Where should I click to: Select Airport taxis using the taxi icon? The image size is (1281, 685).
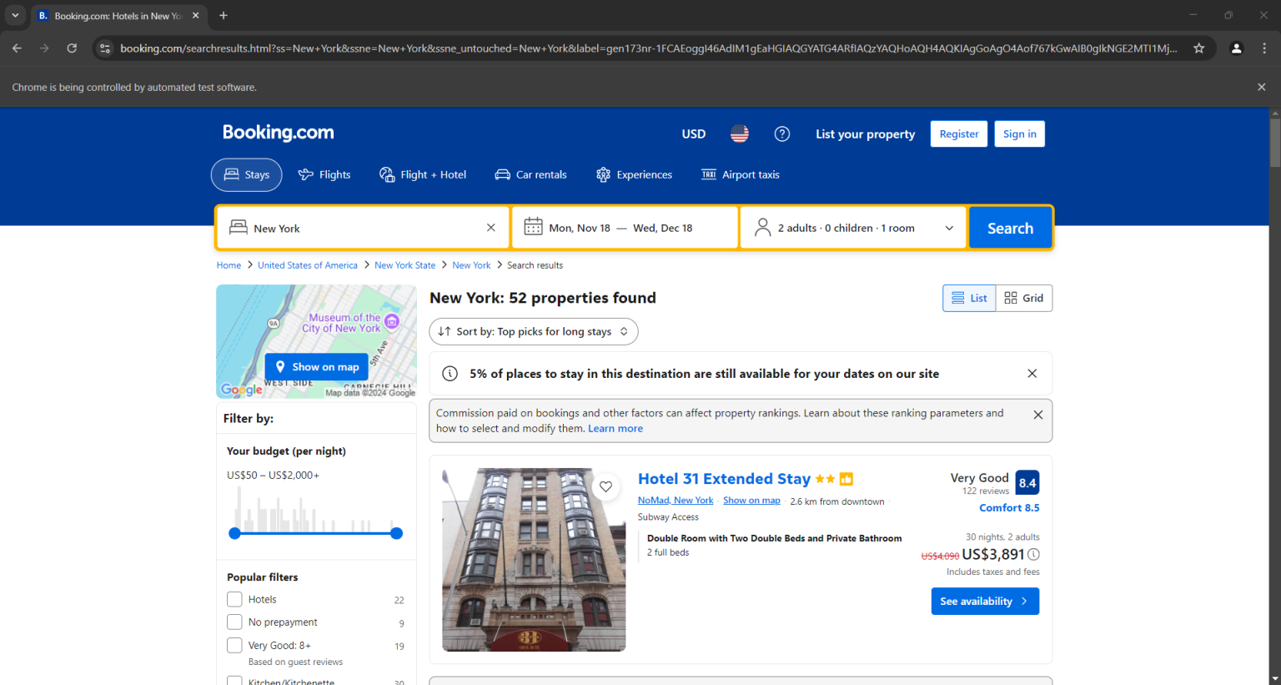[708, 174]
